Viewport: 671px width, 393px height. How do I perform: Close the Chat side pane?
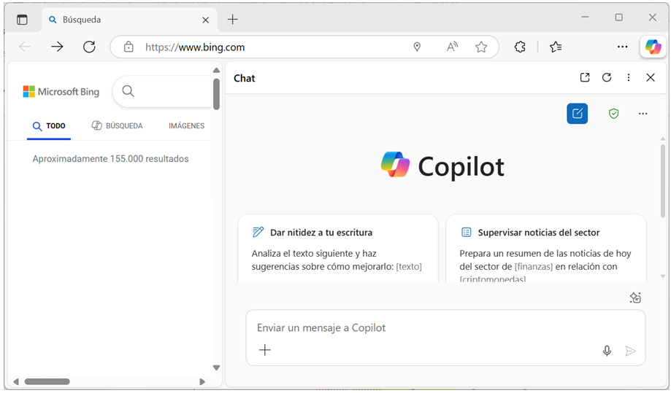click(x=651, y=77)
